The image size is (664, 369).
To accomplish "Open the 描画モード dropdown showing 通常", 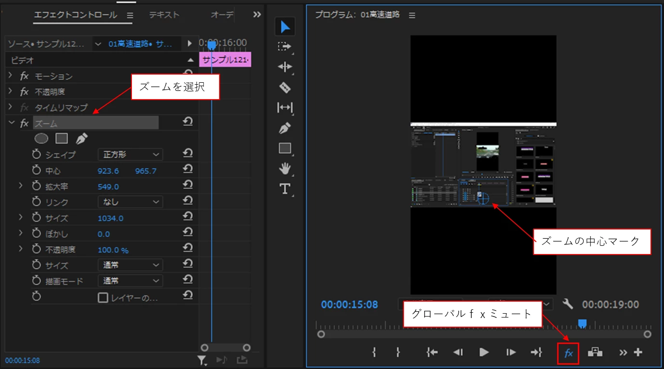I will pyautogui.click(x=130, y=281).
